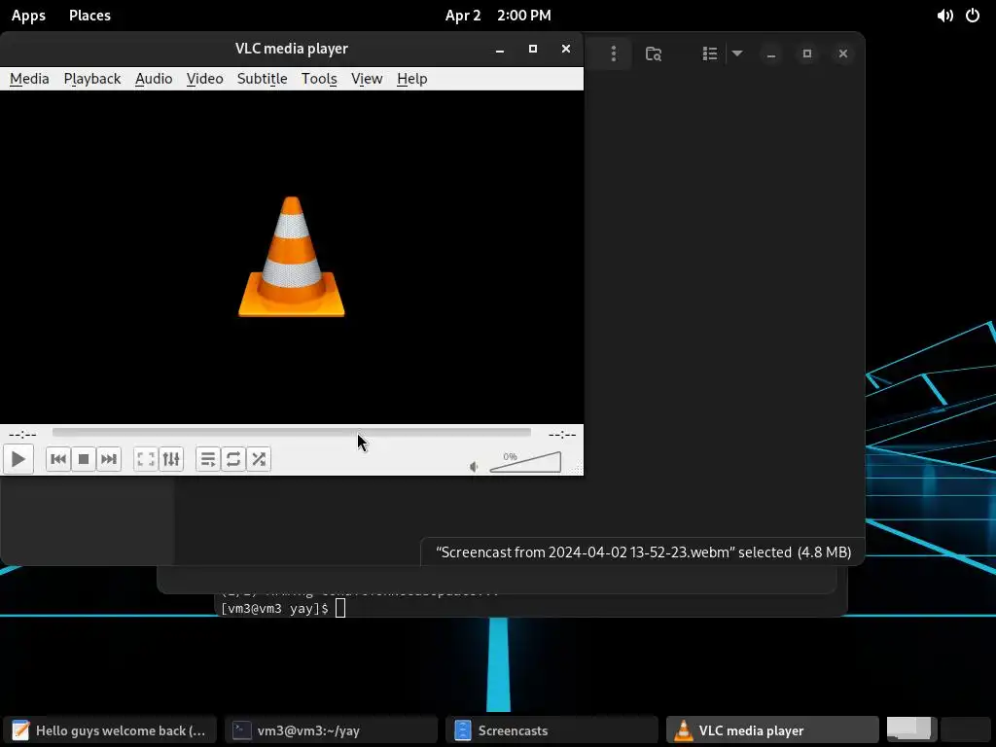Switch to Screencasts in the taskbar

pos(552,730)
